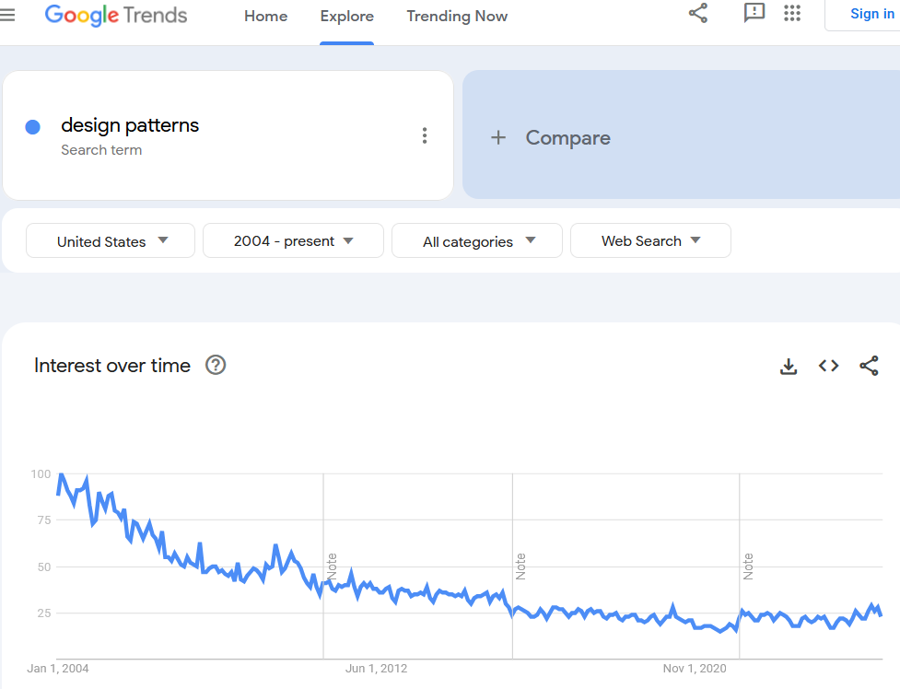The height and width of the screenshot is (689, 900).
Task: Click the Note marker near Jun 1 2012
Action: click(x=333, y=564)
